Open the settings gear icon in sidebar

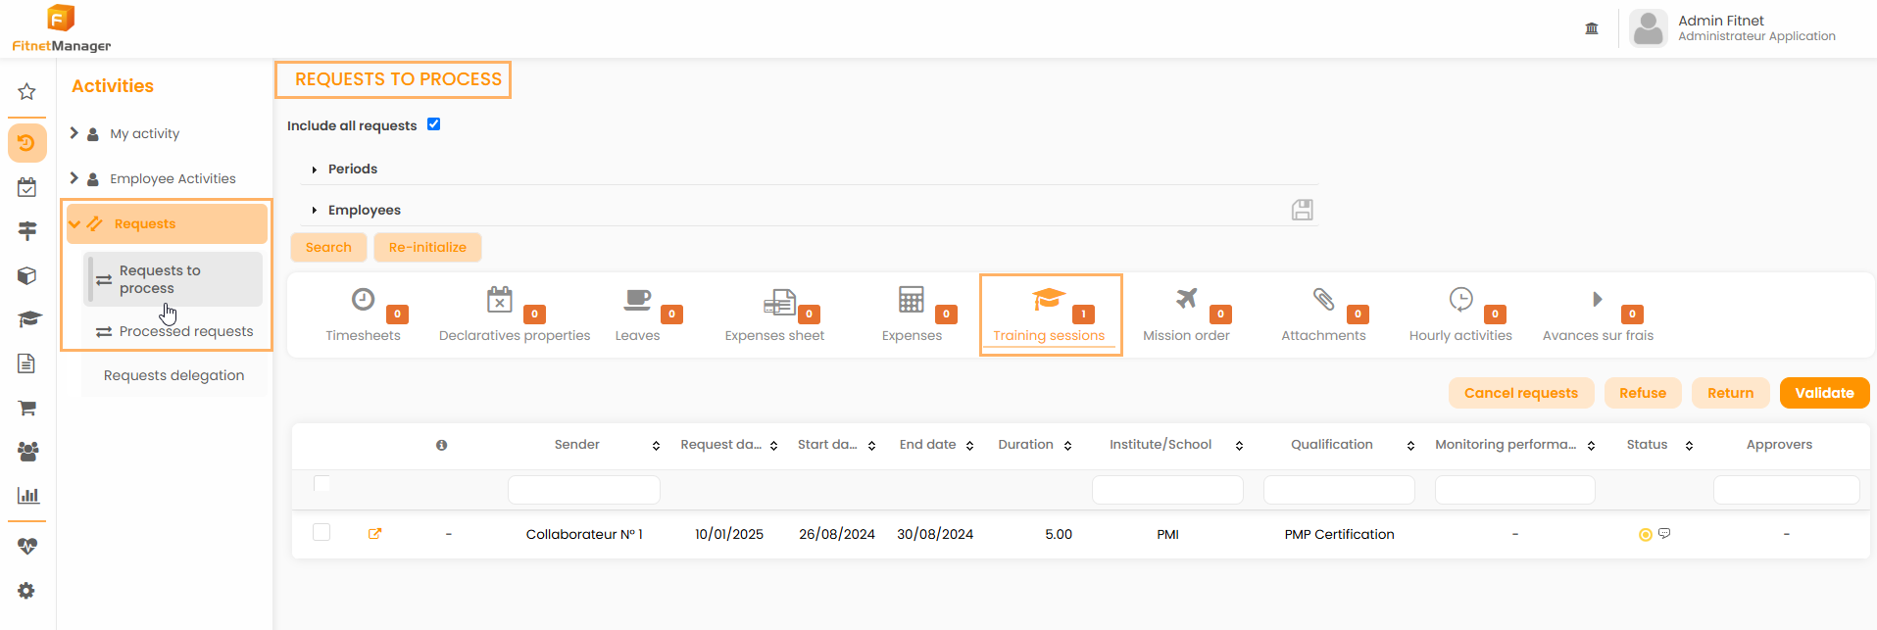coord(26,591)
